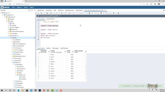This screenshot has width=165, height=92.
Task: Click the Windows Start button
Action: click(2, 90)
